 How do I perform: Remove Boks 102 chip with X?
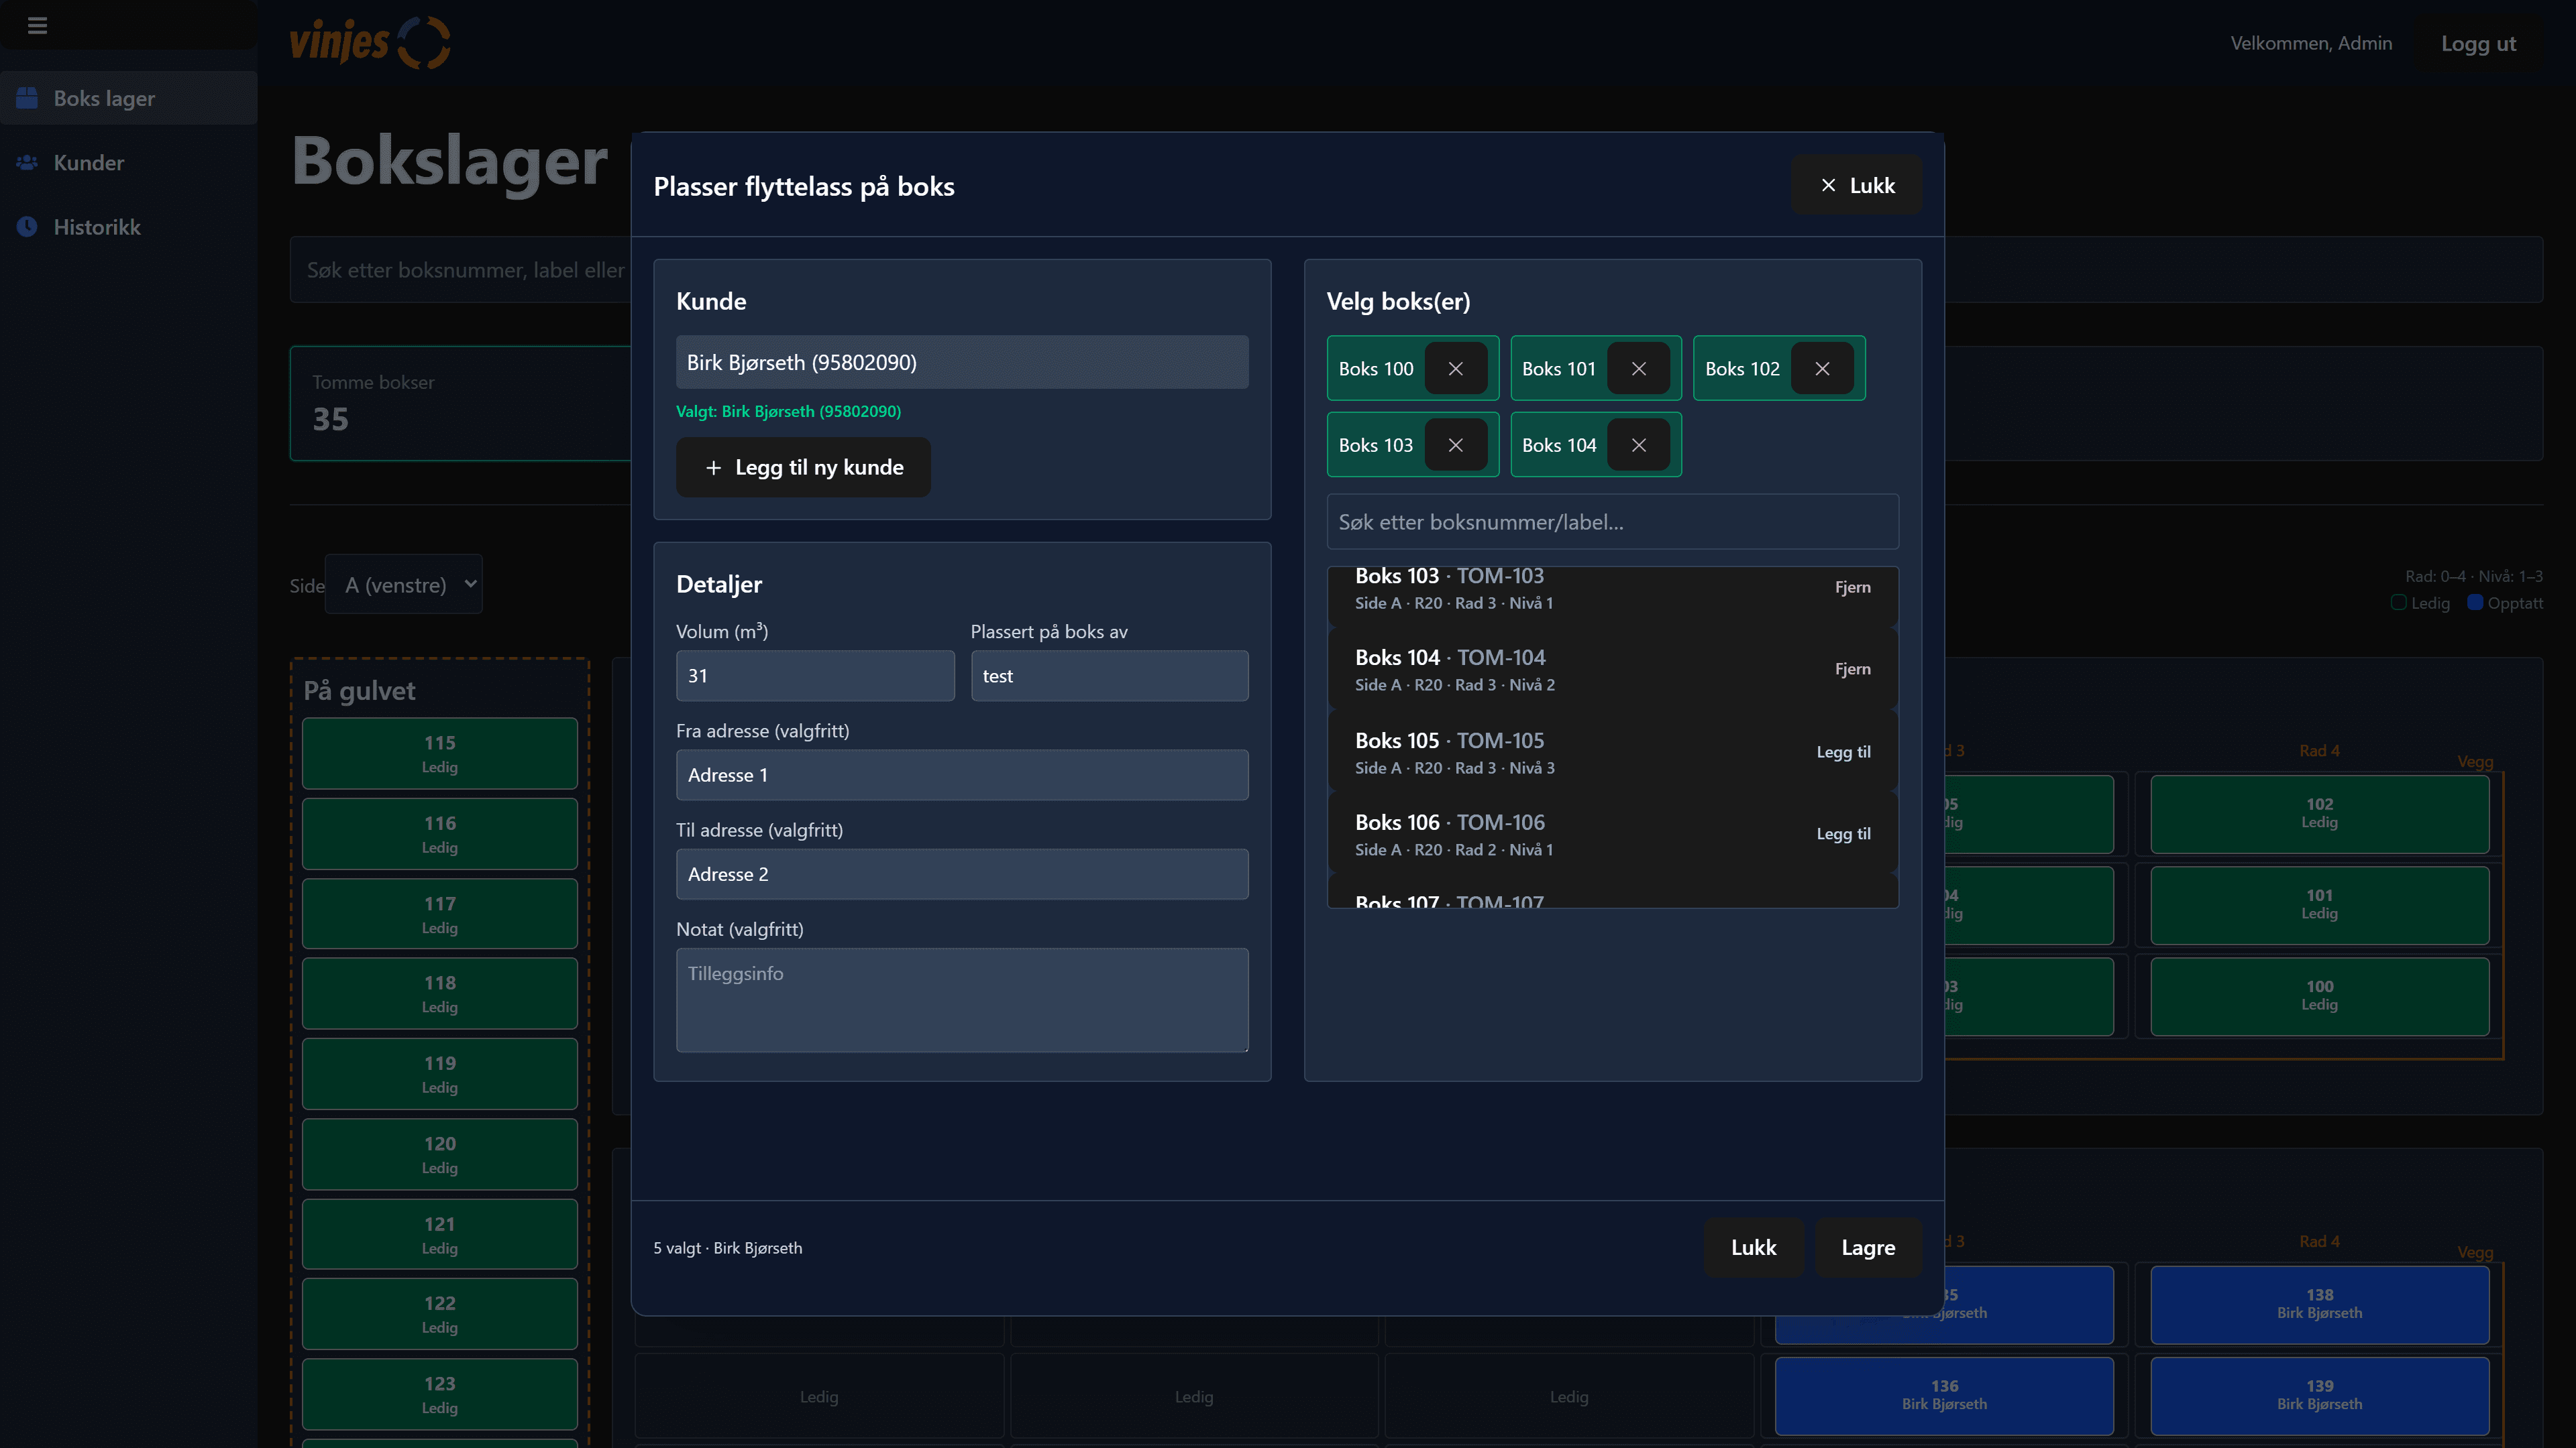pos(1822,369)
